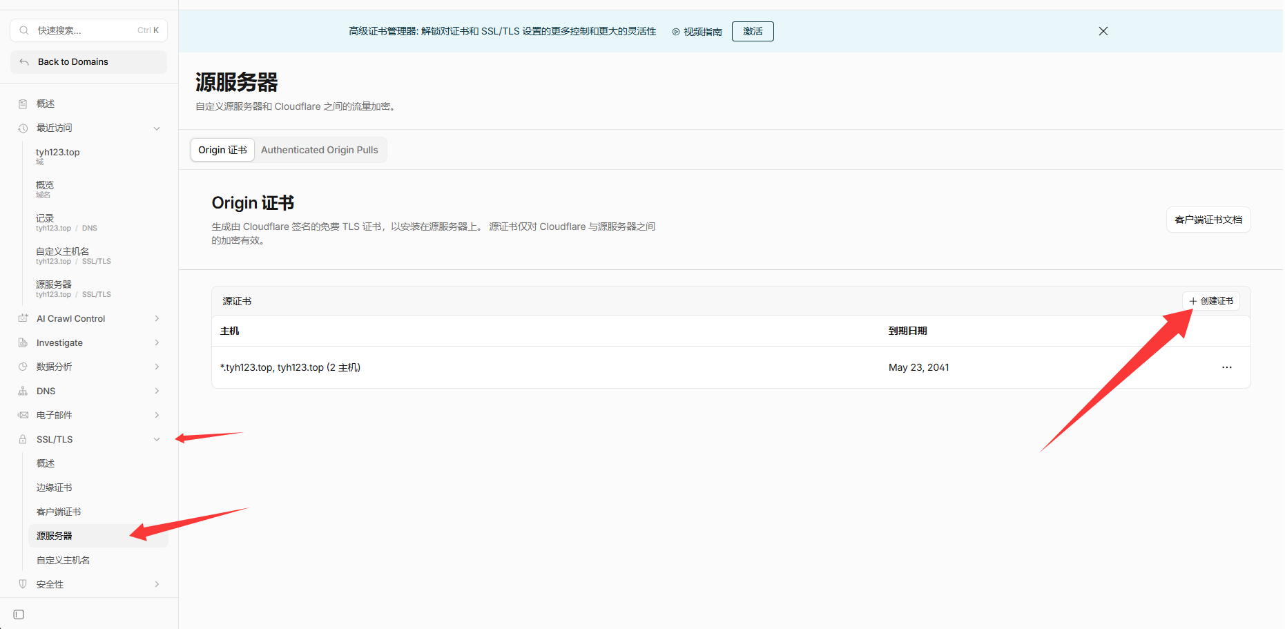Click the 源证书 table title
Screen dimensions: 1285x629
237,301
